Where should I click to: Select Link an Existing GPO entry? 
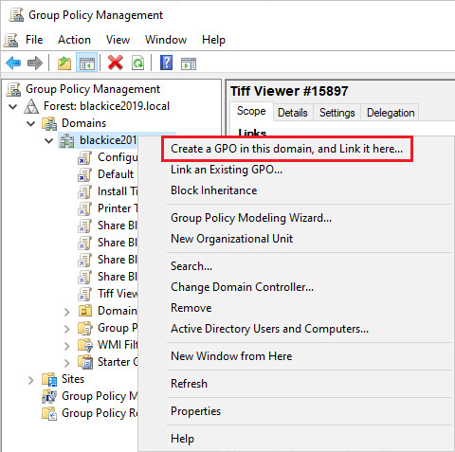[x=227, y=170]
